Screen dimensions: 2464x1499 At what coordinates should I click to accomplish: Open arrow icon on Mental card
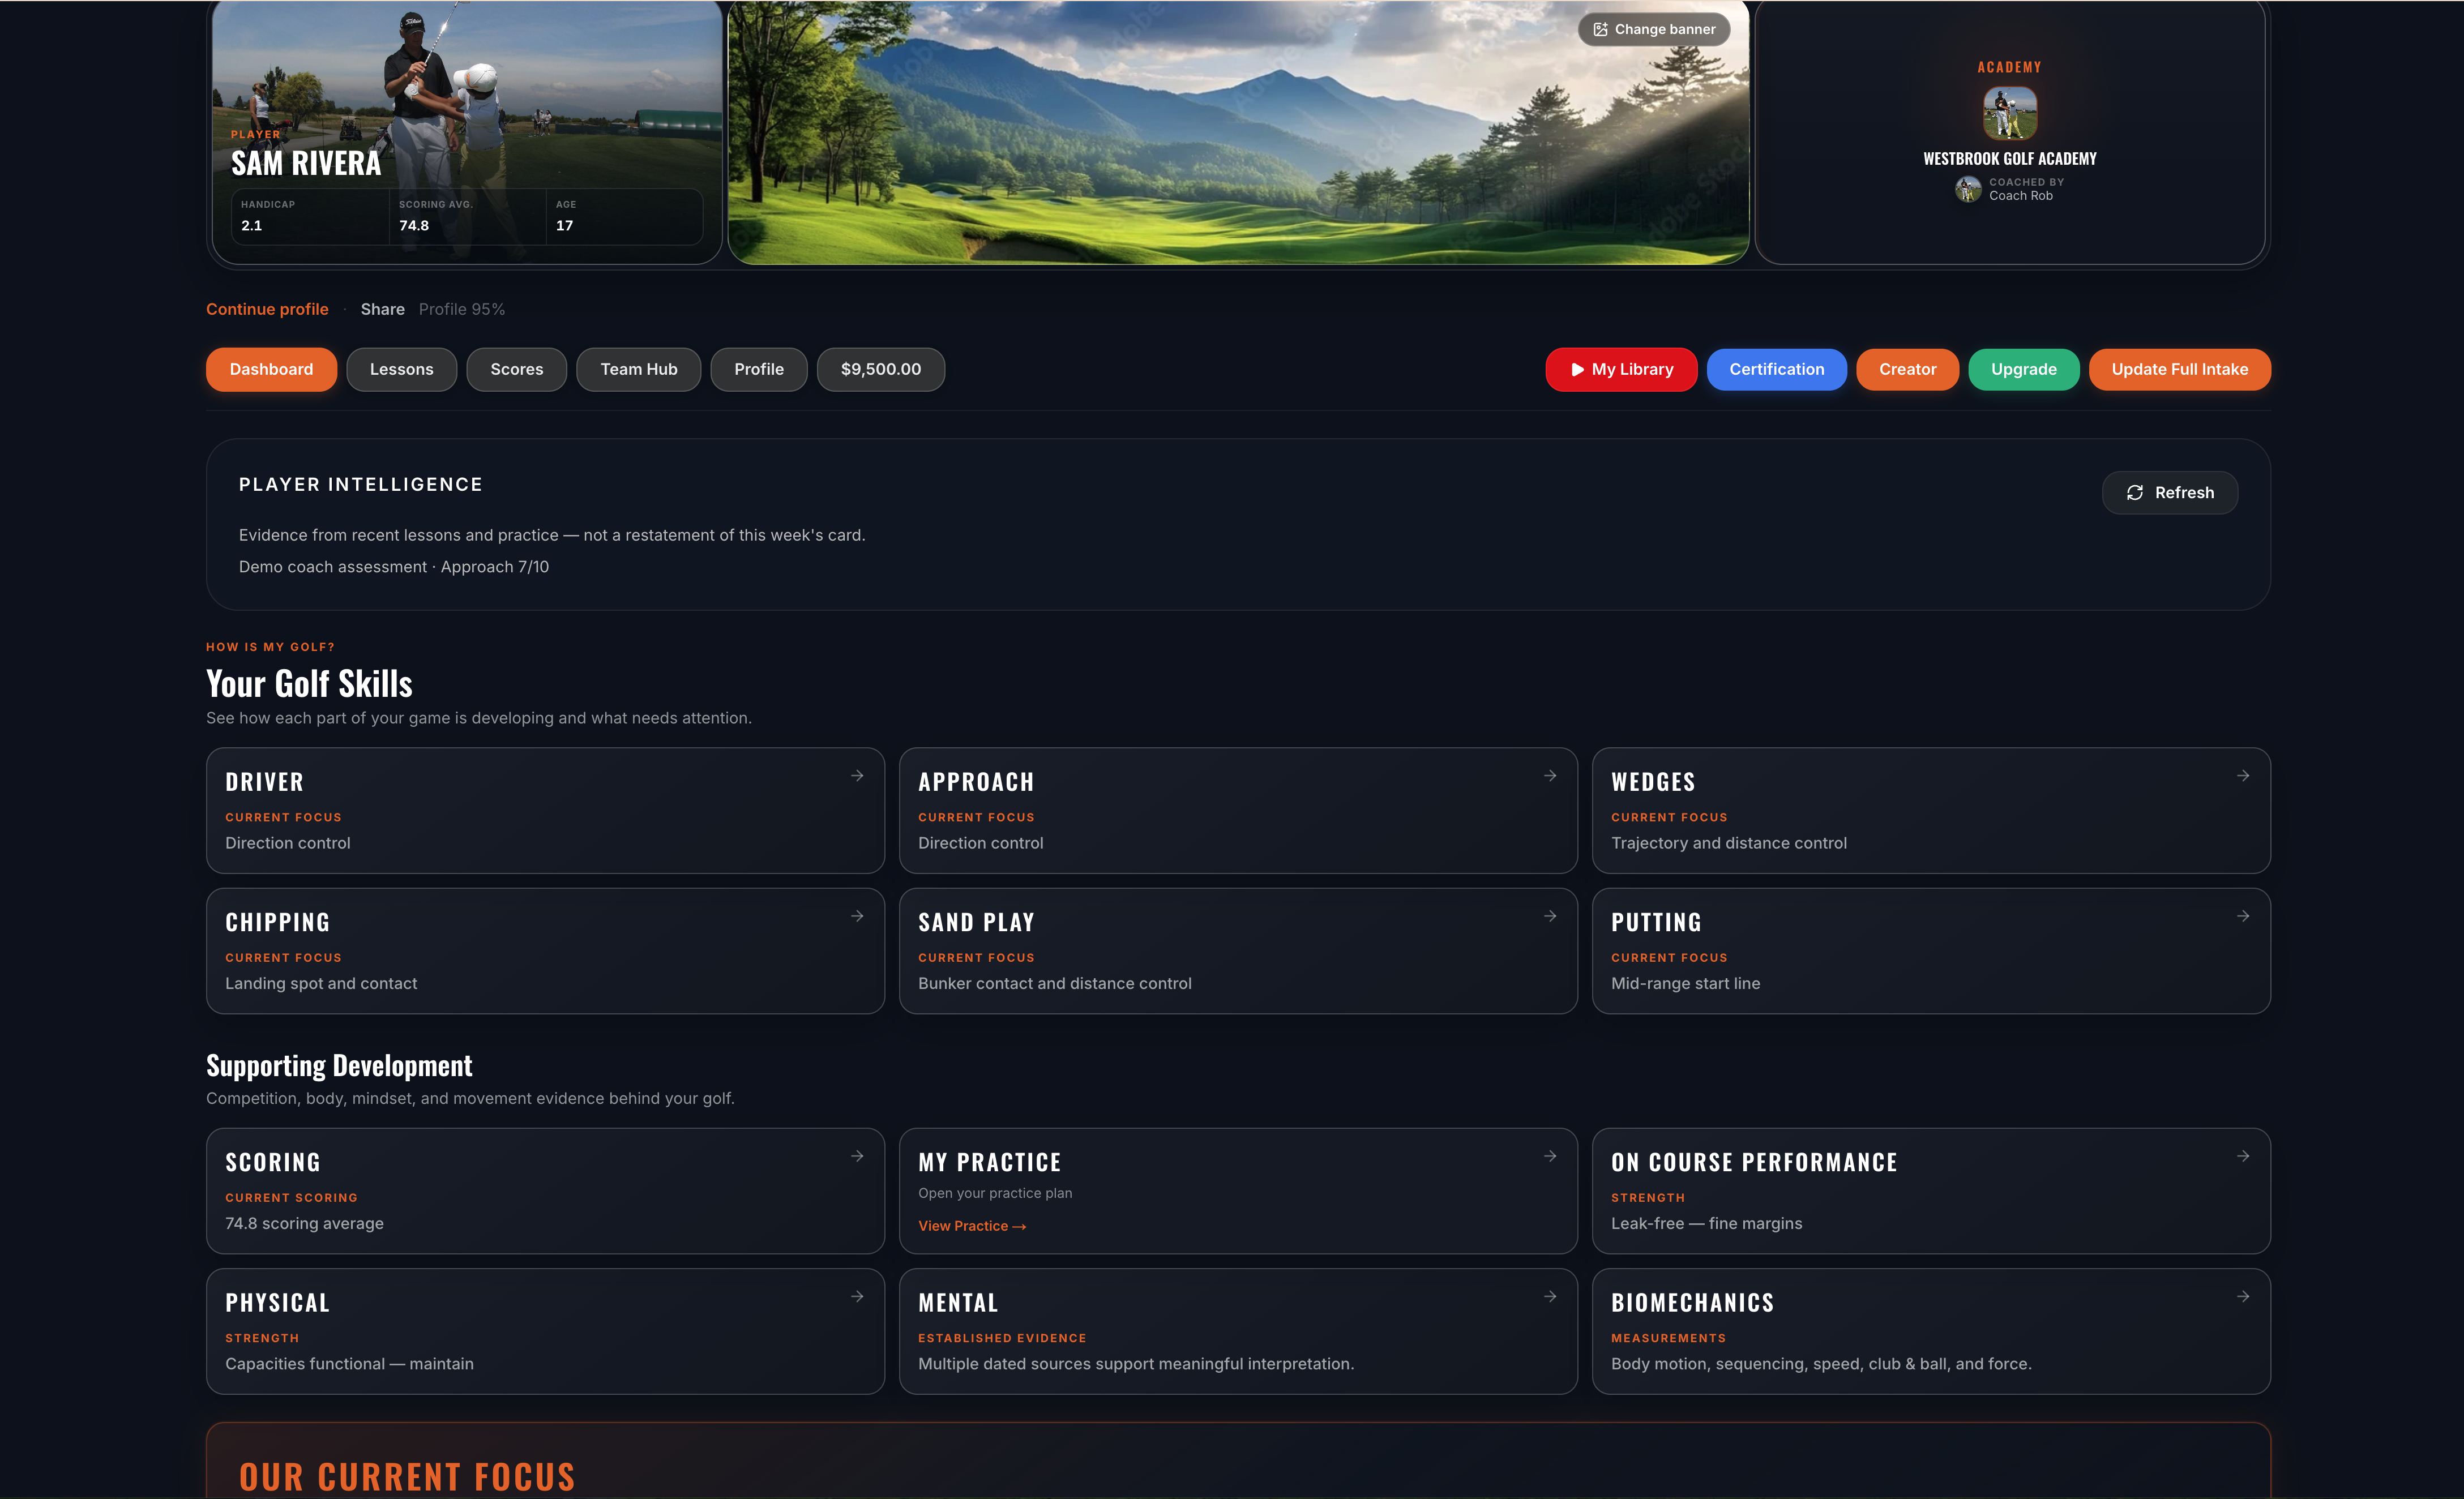(1550, 1296)
